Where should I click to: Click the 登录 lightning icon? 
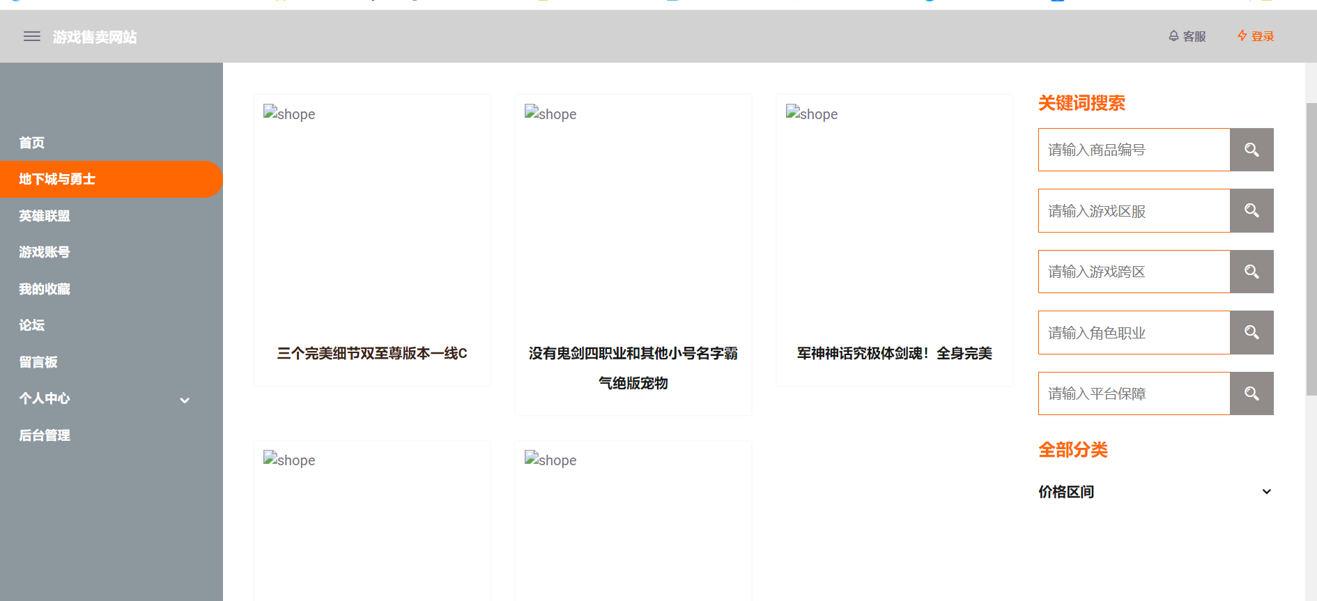1242,36
